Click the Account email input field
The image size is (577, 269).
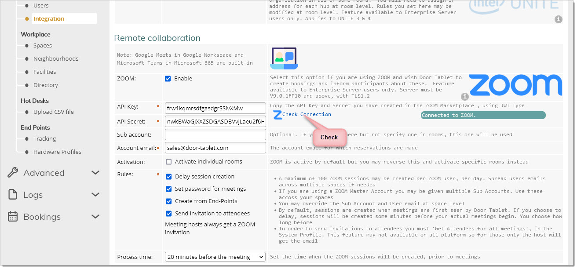click(x=215, y=148)
